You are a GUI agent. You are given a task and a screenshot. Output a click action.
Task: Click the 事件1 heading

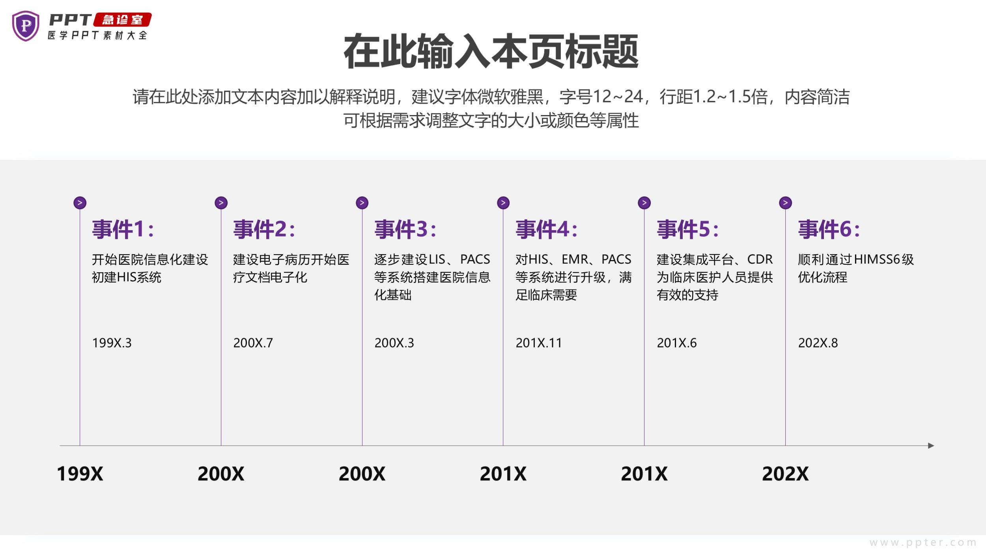point(123,229)
